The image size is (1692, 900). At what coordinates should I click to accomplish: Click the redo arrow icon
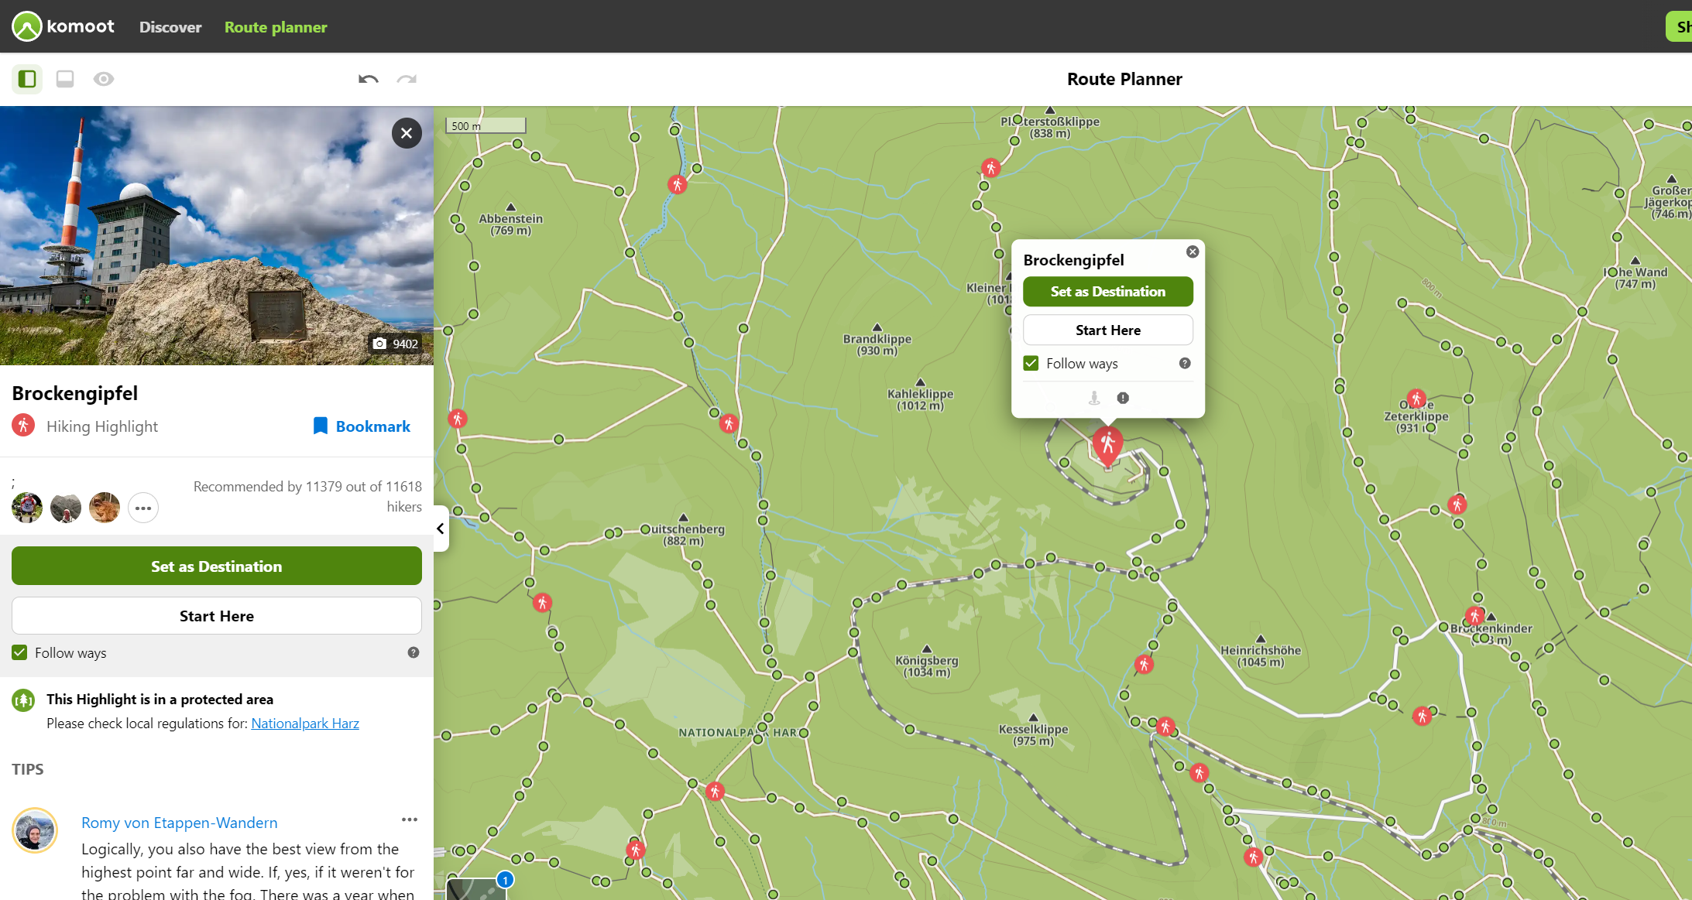click(x=407, y=79)
